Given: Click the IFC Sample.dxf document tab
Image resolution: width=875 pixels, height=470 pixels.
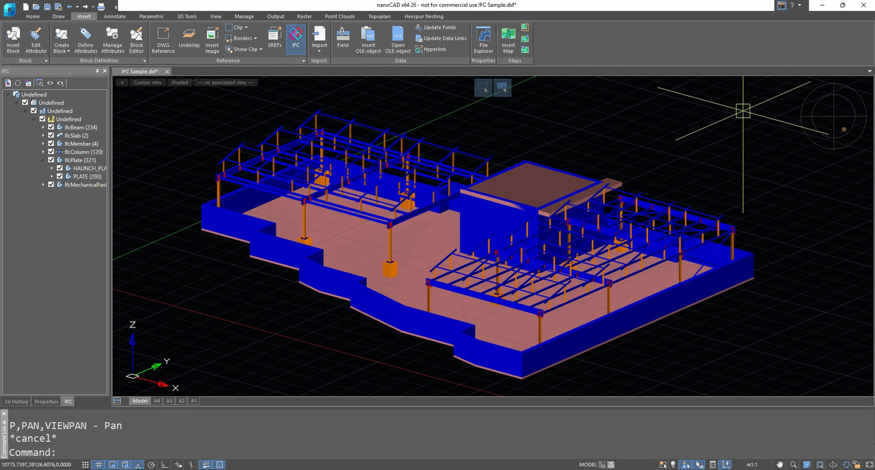Looking at the screenshot, I should (x=140, y=71).
